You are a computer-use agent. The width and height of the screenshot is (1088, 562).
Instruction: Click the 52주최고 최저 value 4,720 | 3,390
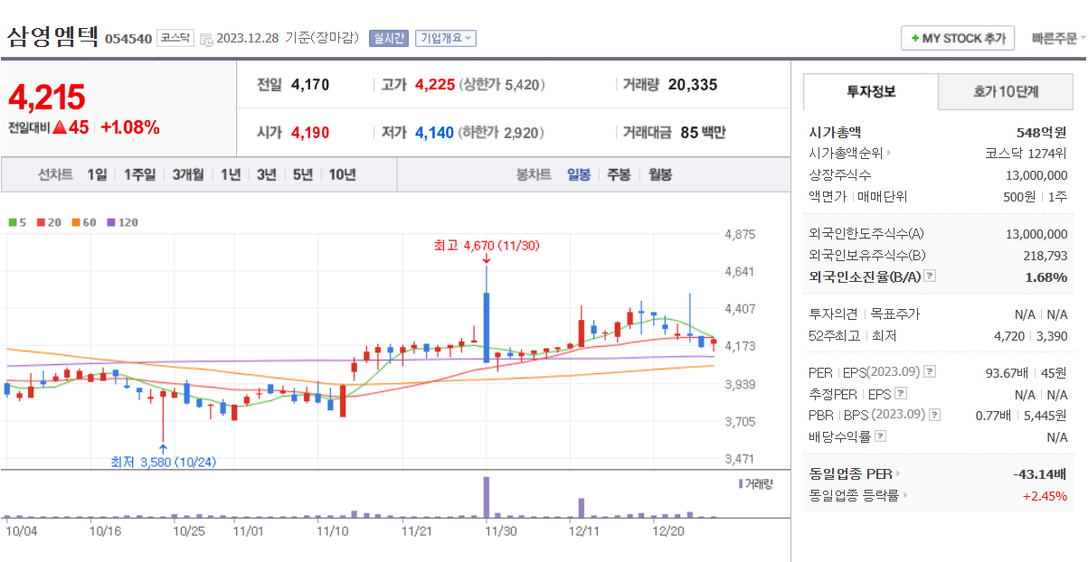1031,336
